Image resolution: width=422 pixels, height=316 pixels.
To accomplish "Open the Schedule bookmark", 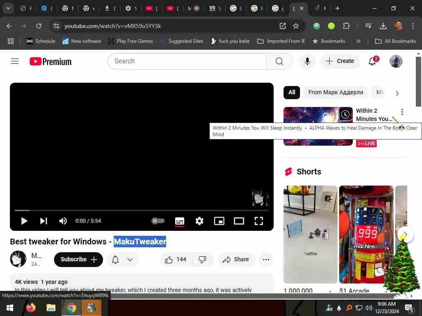I will click(41, 41).
